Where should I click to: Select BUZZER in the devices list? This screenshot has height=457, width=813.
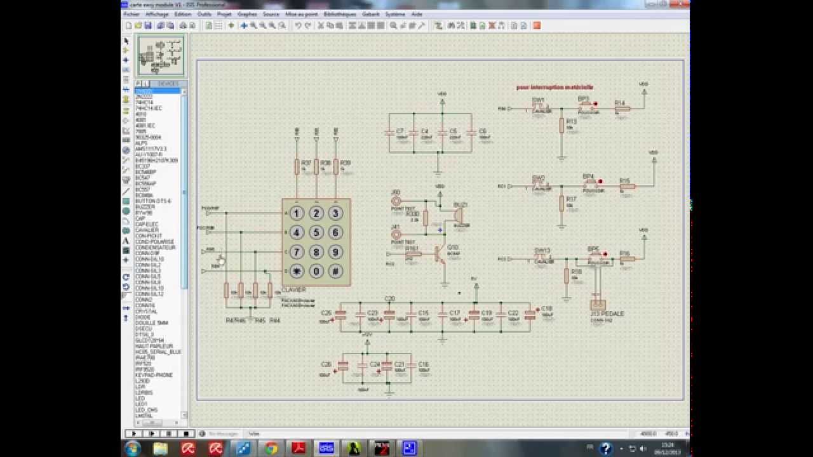[145, 207]
